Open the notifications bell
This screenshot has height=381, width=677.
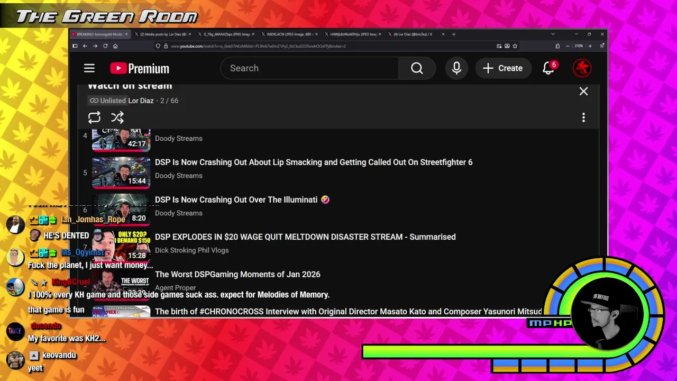(x=548, y=68)
